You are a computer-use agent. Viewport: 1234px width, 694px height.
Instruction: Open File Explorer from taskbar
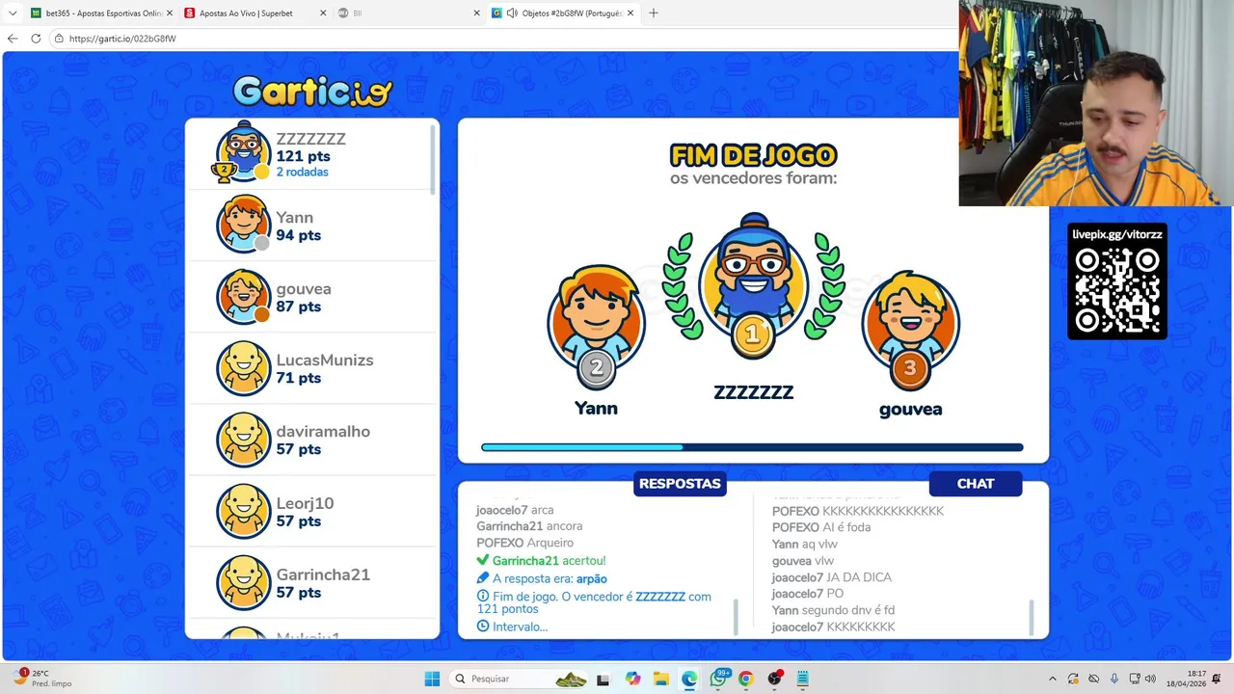(661, 679)
